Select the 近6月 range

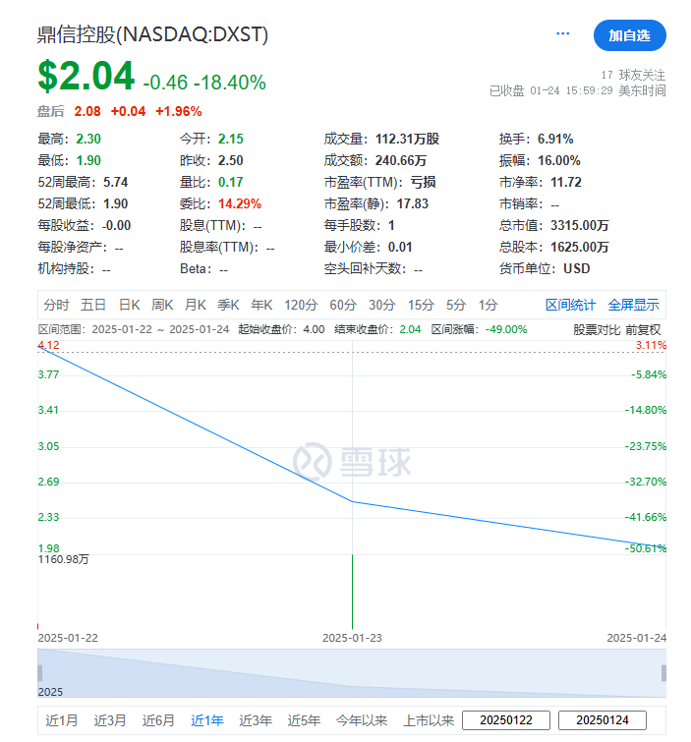click(x=158, y=720)
